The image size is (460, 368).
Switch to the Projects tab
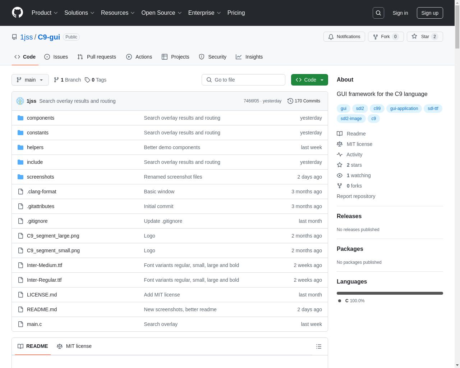(x=175, y=57)
